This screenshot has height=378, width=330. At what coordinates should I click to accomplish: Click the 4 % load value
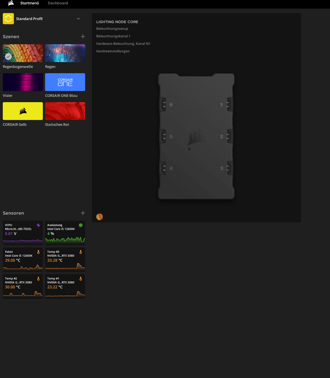pos(51,234)
